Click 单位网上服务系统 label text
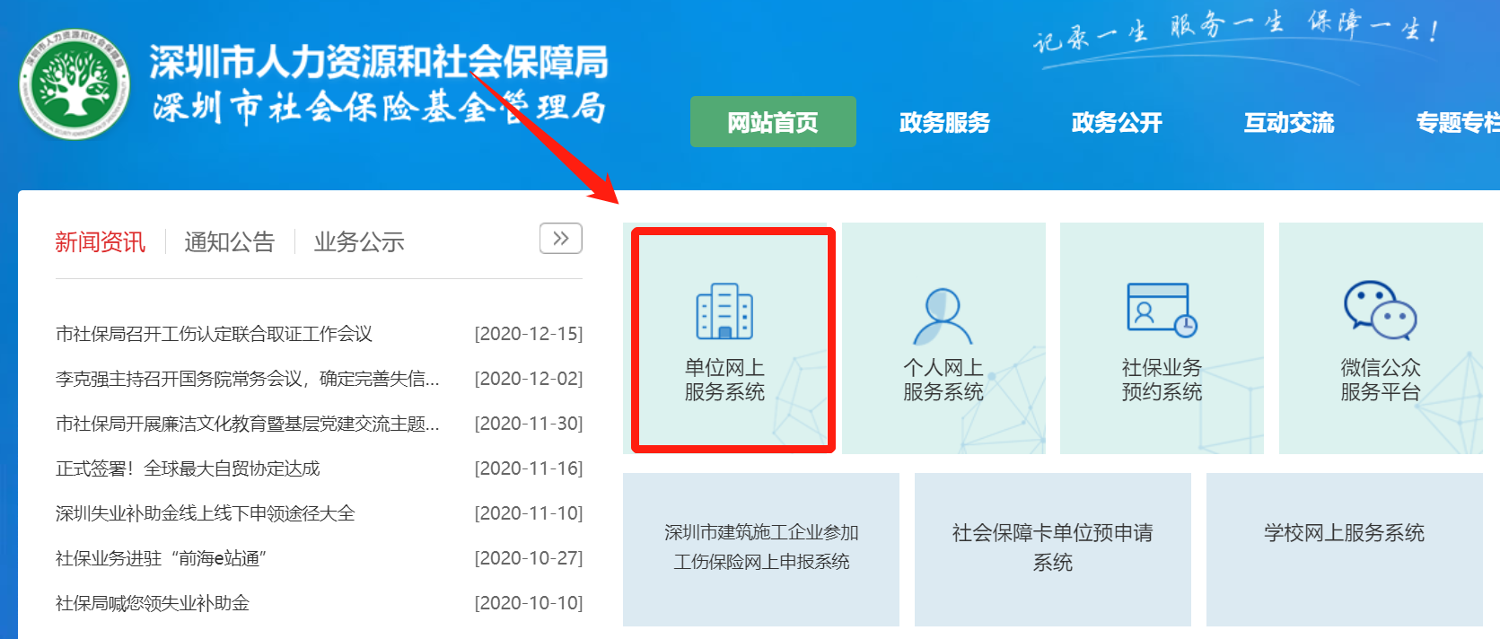Viewport: 1500px width, 639px height. [724, 380]
